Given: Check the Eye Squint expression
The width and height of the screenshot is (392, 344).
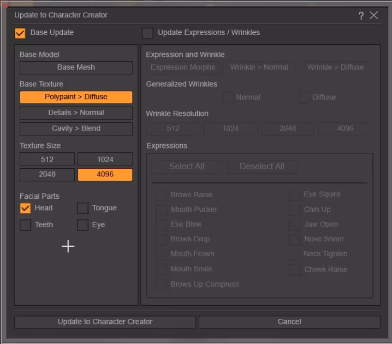Looking at the screenshot, I should [x=294, y=195].
